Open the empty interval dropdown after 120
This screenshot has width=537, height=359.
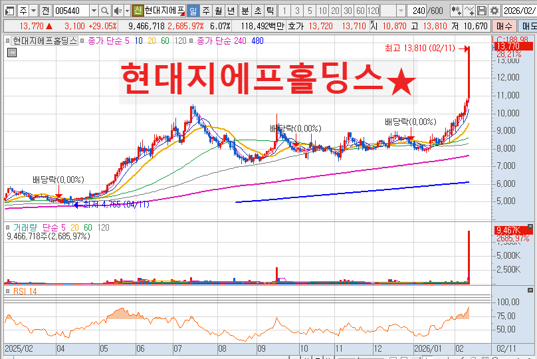point(401,11)
